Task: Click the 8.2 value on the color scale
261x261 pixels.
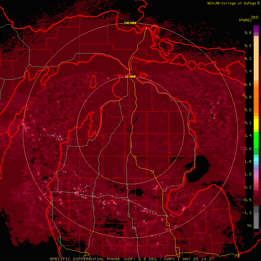Action: pos(248,59)
